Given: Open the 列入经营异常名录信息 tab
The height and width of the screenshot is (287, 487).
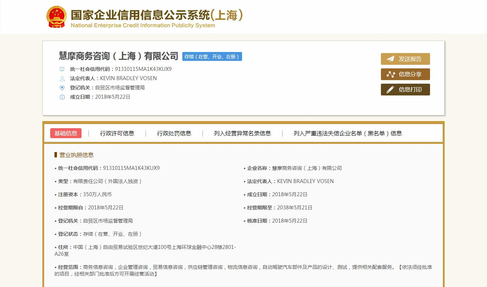Looking at the screenshot, I should click(242, 133).
